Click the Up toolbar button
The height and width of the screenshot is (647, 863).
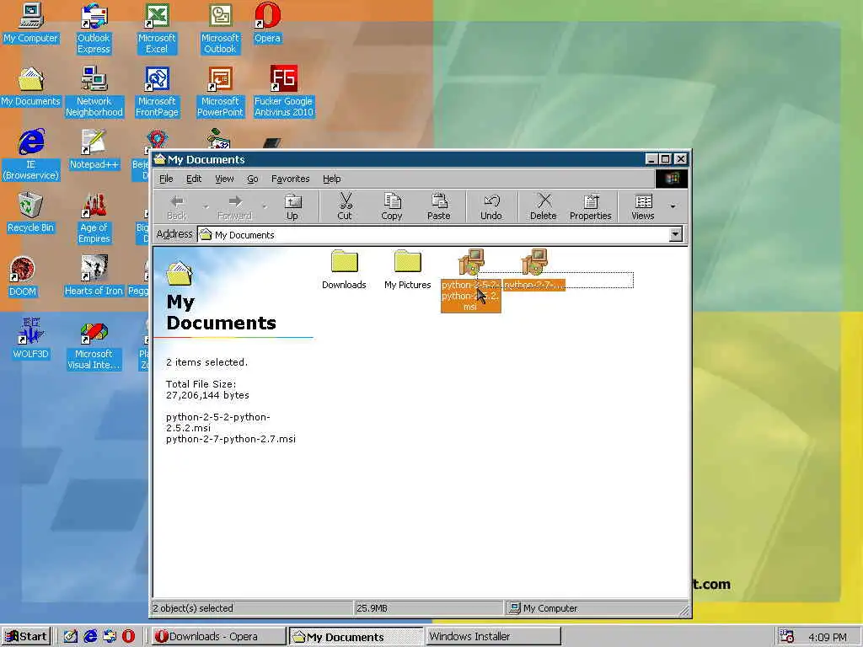292,207
